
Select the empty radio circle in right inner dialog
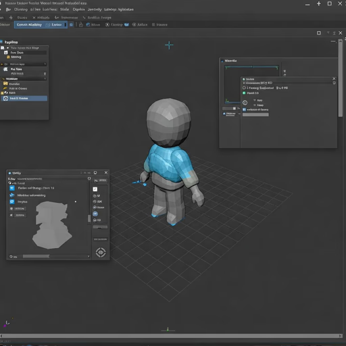click(244, 88)
